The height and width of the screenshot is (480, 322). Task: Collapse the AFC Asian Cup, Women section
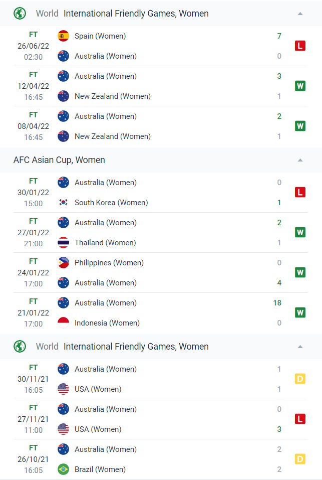point(300,160)
